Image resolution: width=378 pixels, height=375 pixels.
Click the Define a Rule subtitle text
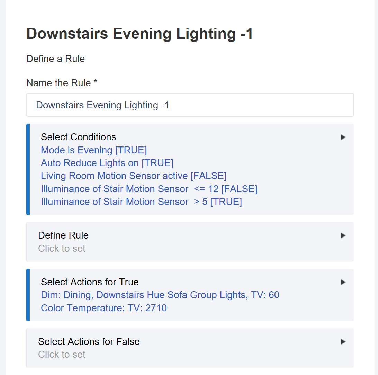click(55, 59)
